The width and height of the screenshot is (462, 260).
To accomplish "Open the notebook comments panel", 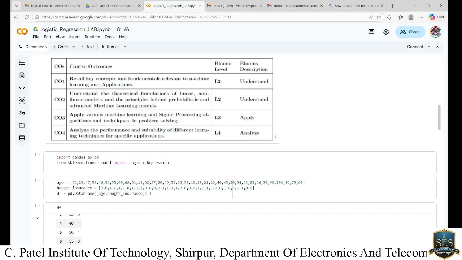I will pyautogui.click(x=371, y=32).
